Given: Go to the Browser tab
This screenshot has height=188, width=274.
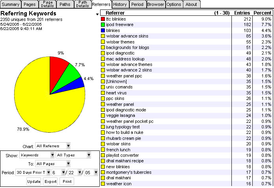Looking at the screenshot, I should (x=156, y=4).
